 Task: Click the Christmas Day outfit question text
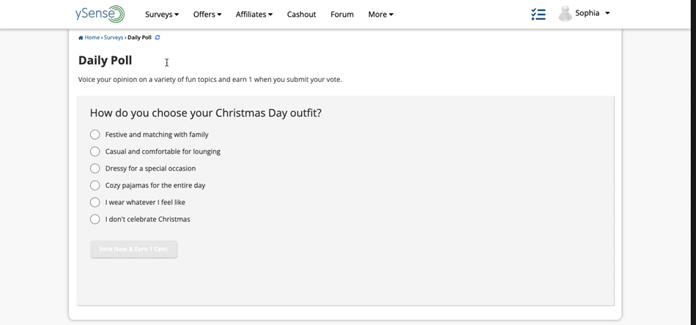(x=206, y=113)
